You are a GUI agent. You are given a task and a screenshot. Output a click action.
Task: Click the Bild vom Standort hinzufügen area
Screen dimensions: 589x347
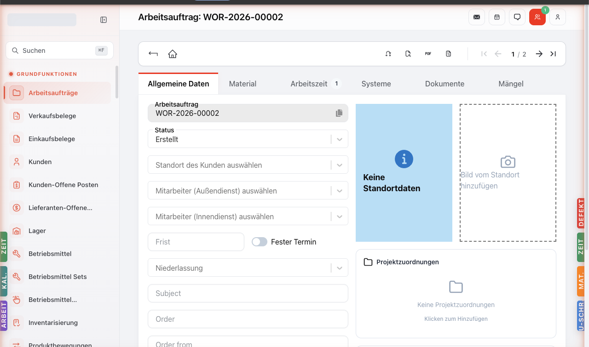(x=508, y=173)
